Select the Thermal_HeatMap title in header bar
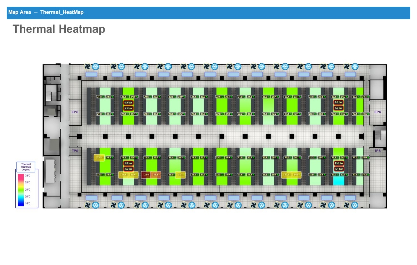Screen dimensions: 417x265 62,12
